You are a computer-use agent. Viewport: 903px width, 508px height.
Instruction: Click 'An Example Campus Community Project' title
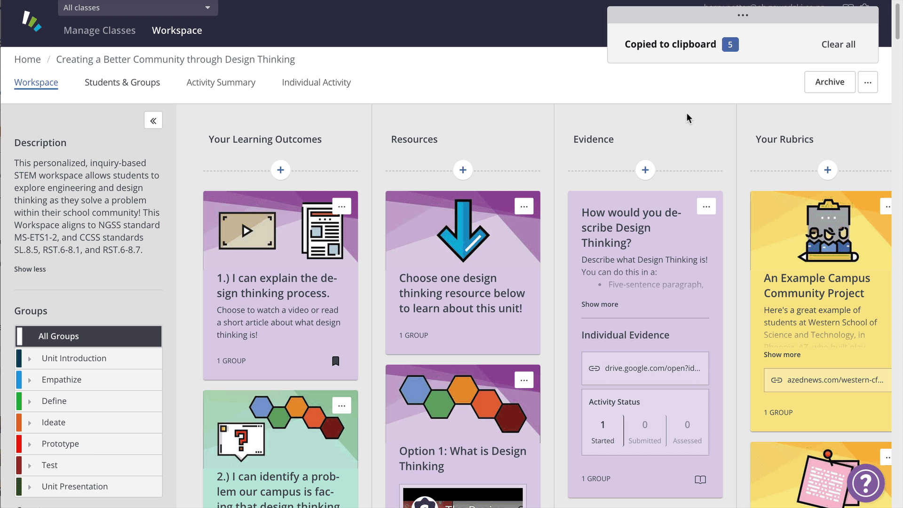[817, 286]
